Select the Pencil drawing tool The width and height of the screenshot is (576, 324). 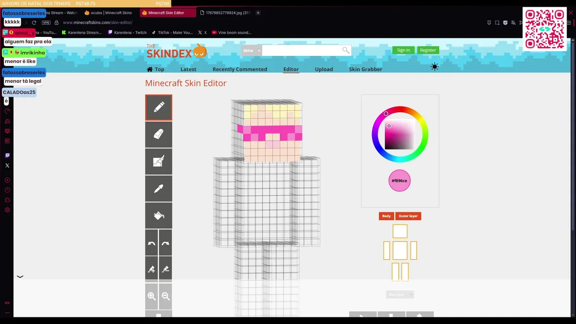[158, 108]
